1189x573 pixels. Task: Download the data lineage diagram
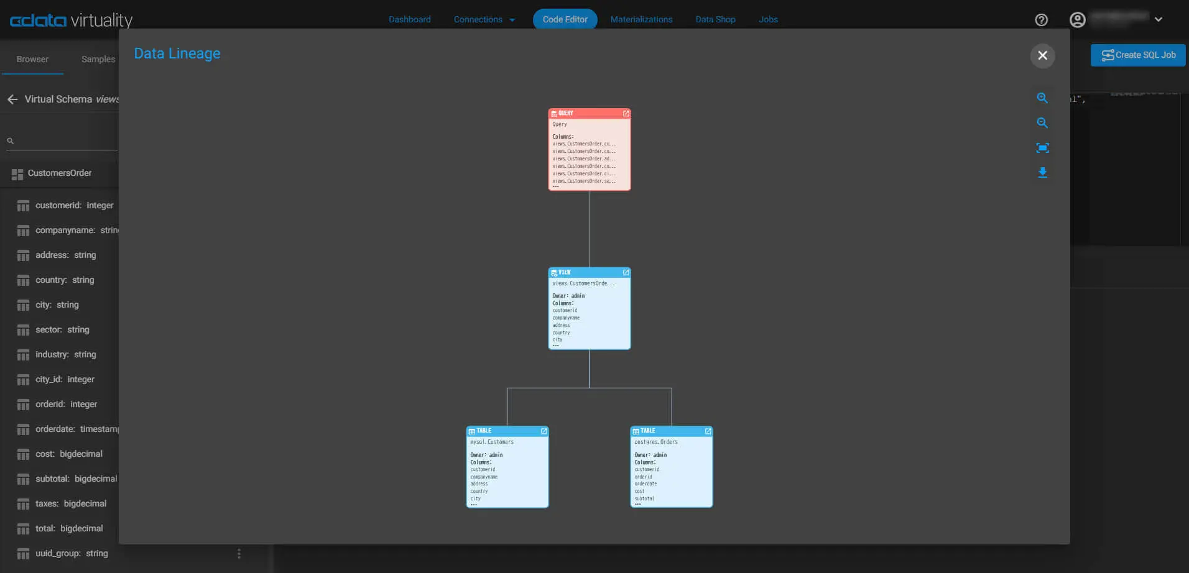(x=1042, y=173)
